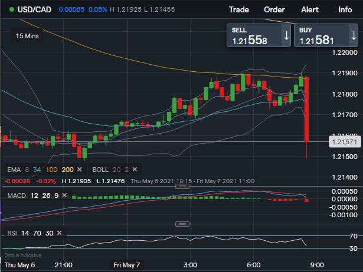Click the 1.22000 price axis label
The height and width of the screenshot is (272, 363).
[345, 52]
